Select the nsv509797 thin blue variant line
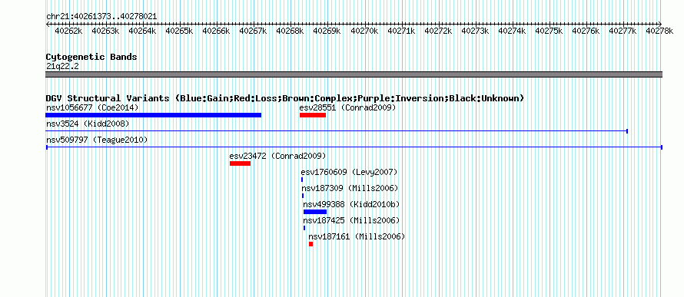Image resolution: width=684 pixels, height=297 pixels. click(x=354, y=147)
